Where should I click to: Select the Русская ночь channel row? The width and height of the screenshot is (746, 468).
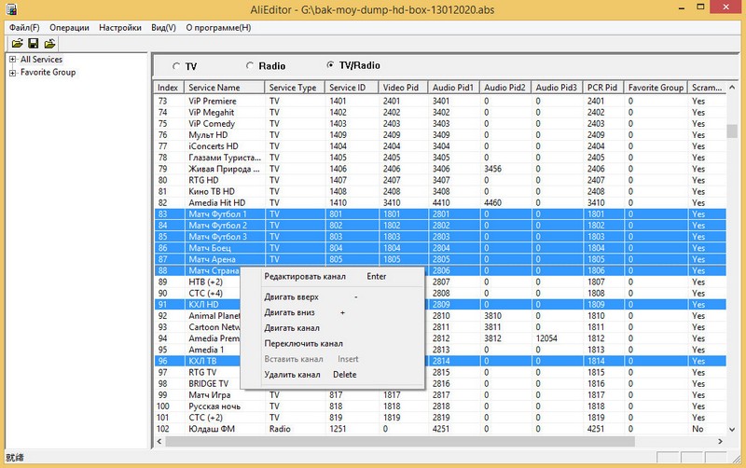(x=440, y=406)
